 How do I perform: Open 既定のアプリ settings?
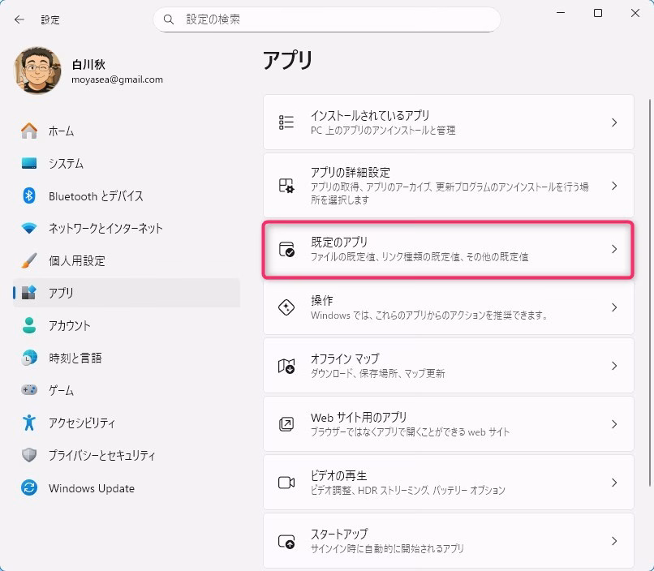pos(449,249)
